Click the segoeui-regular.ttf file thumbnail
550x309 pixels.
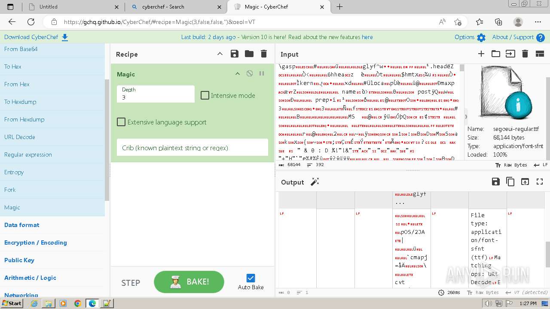(x=506, y=93)
